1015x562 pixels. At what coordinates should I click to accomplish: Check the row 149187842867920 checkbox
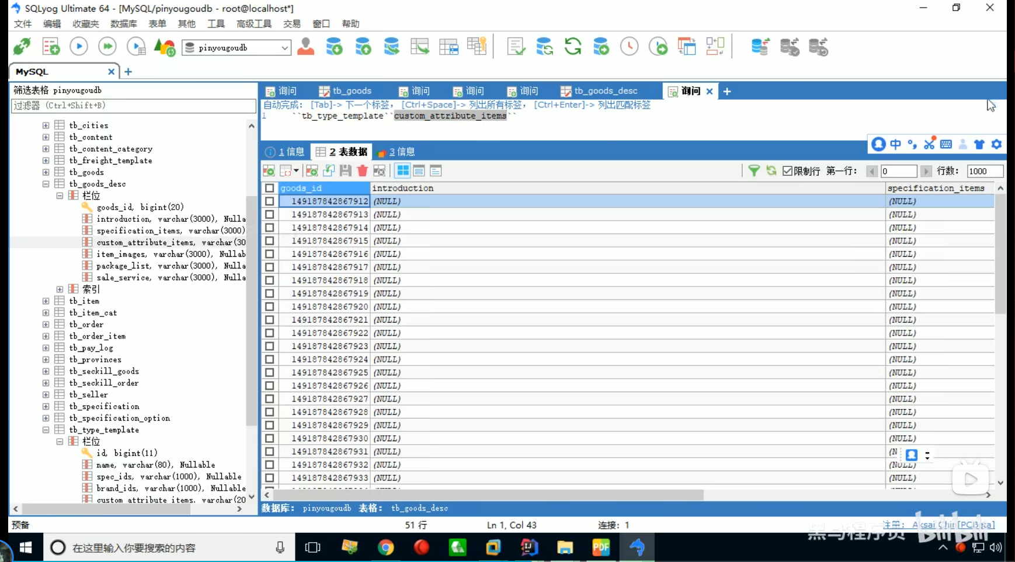click(269, 306)
